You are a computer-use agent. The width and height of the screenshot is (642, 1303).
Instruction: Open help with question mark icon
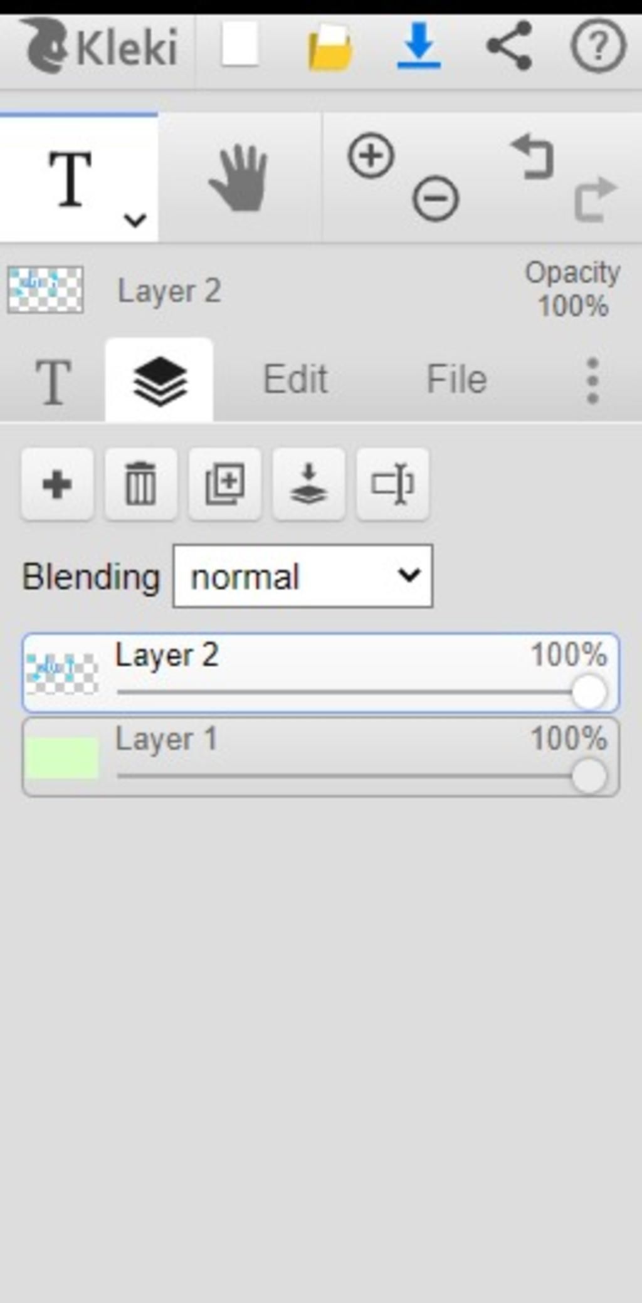tap(598, 45)
